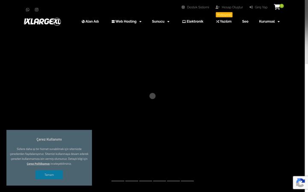Screen dimensions: 308x192
Task: Expand the Kurumsal dropdown arrow
Action: 278,22
